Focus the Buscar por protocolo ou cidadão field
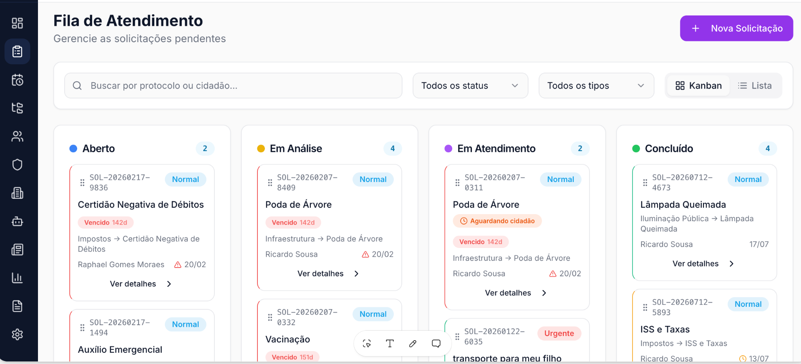Viewport: 801px width, 364px height. pos(233,86)
